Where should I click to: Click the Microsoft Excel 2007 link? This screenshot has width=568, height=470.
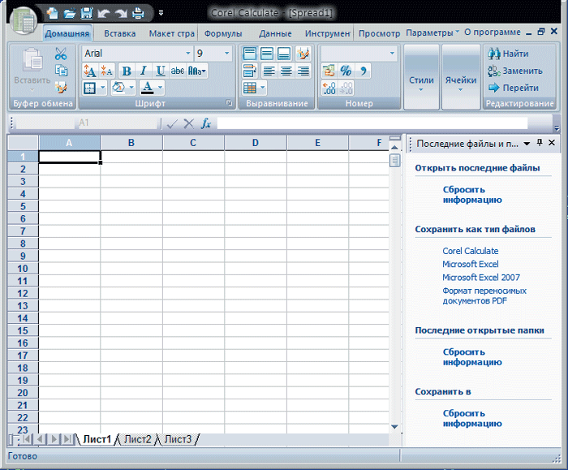point(481,277)
